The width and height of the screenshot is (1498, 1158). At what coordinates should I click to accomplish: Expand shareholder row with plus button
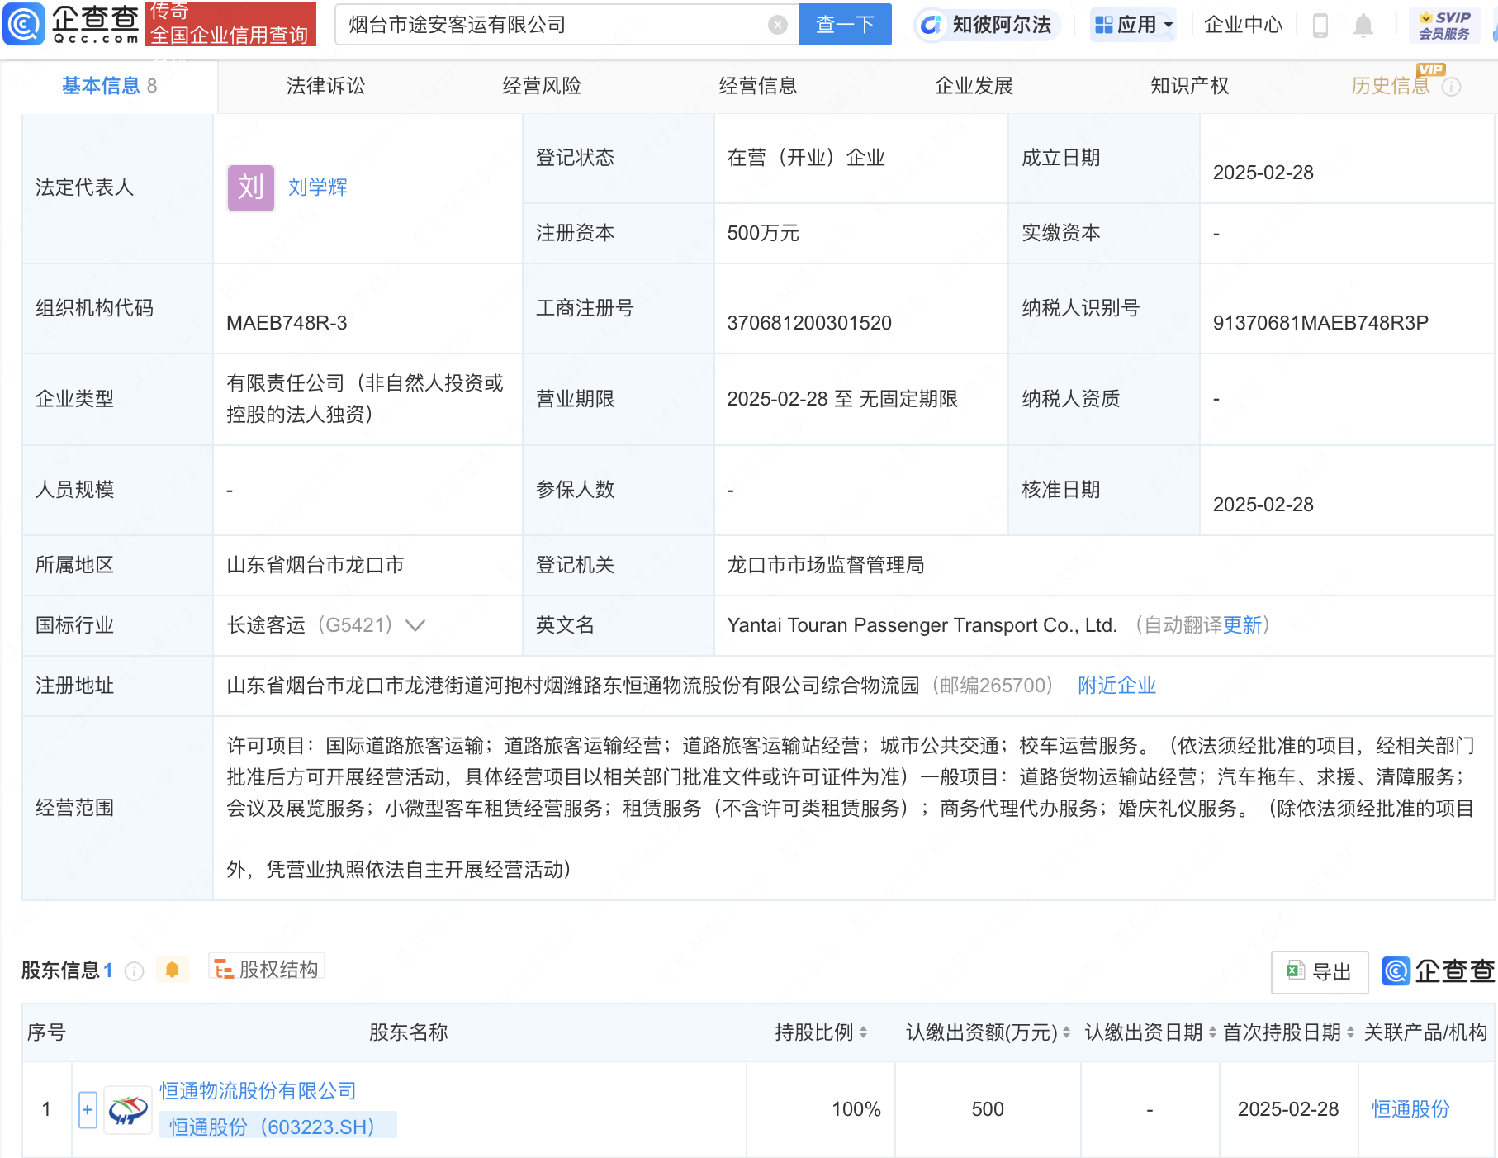click(88, 1109)
